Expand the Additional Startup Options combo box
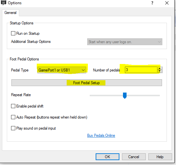This screenshot has width=176, height=165. (125, 42)
